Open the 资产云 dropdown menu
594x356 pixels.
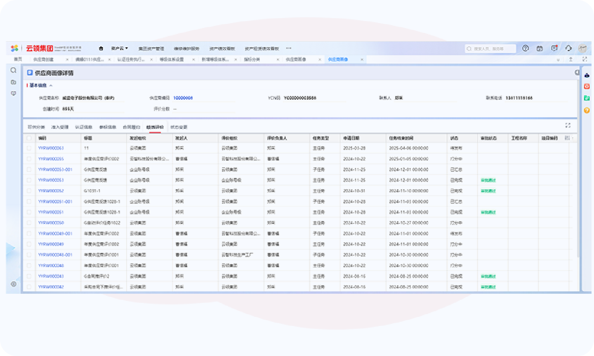click(x=119, y=49)
